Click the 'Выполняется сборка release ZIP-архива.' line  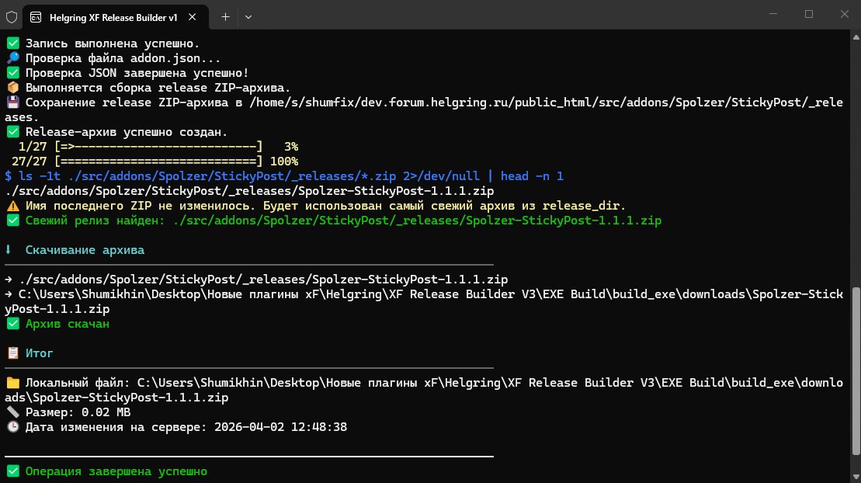(x=158, y=88)
